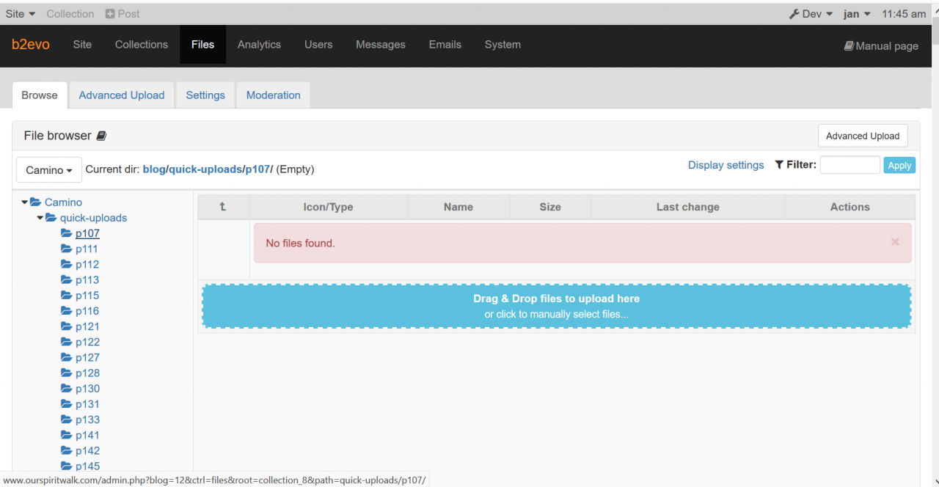939x487 pixels.
Task: Click the up-level arrow in table header
Action: (223, 207)
